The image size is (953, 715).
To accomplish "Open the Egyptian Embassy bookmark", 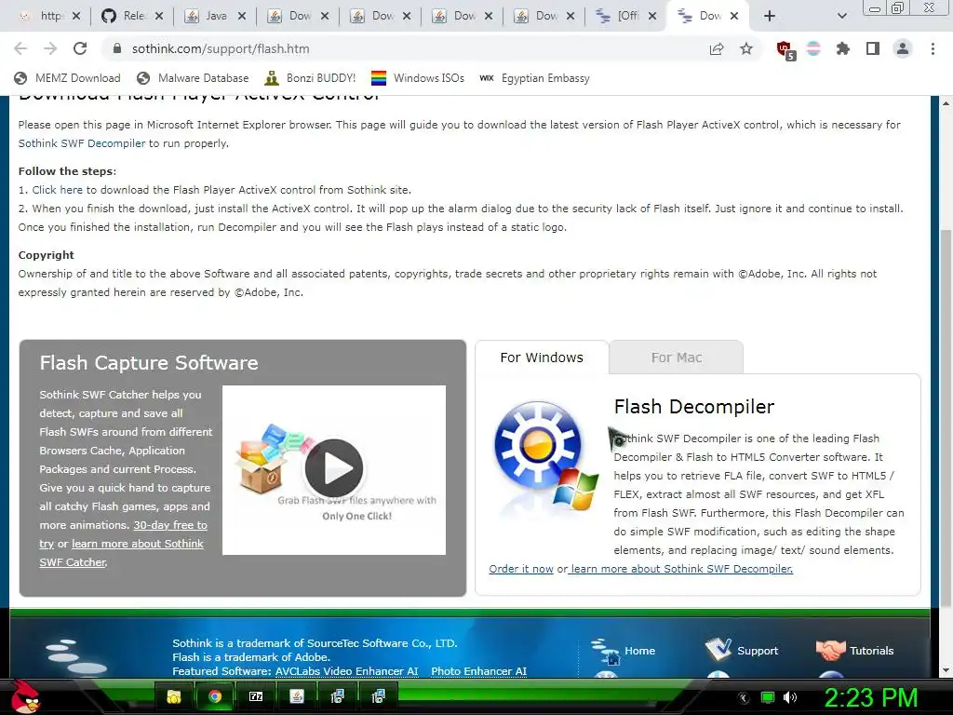I will pos(534,78).
